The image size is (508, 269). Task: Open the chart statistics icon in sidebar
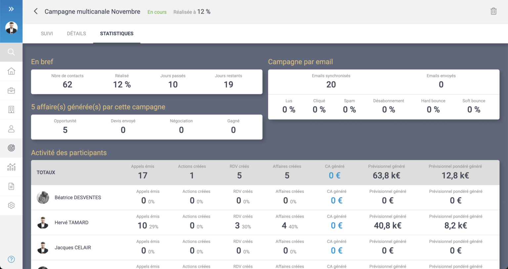[11, 167]
